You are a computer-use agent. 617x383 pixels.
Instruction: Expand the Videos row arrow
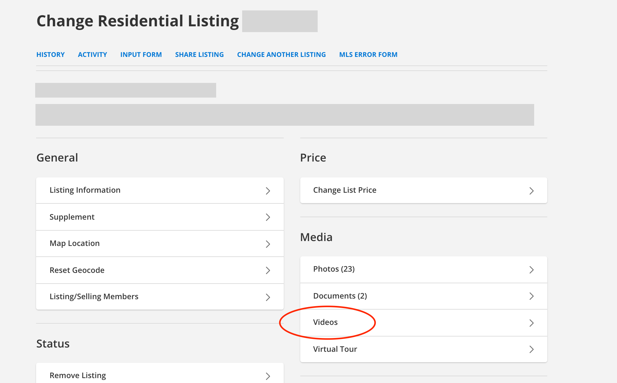click(531, 323)
